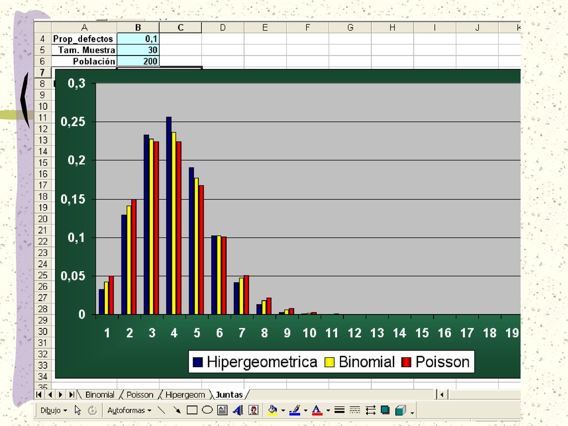Click the Binomial legend label
This screenshot has height=426, width=568.
pyautogui.click(x=367, y=362)
